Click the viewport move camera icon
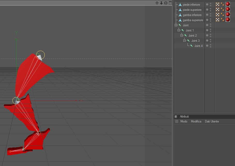235x166 pixels. coord(157,3)
